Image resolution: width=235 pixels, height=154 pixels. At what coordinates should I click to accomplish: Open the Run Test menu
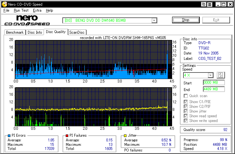[x=21, y=10]
